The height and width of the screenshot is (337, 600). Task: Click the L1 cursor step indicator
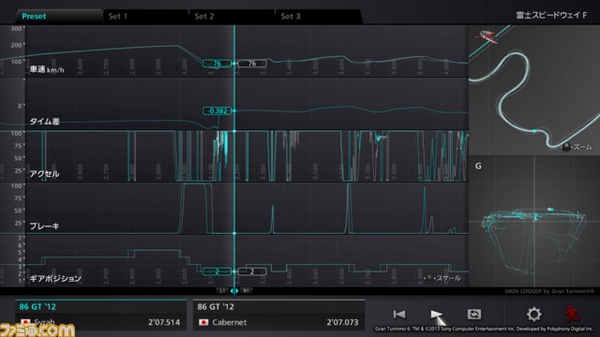click(222, 291)
